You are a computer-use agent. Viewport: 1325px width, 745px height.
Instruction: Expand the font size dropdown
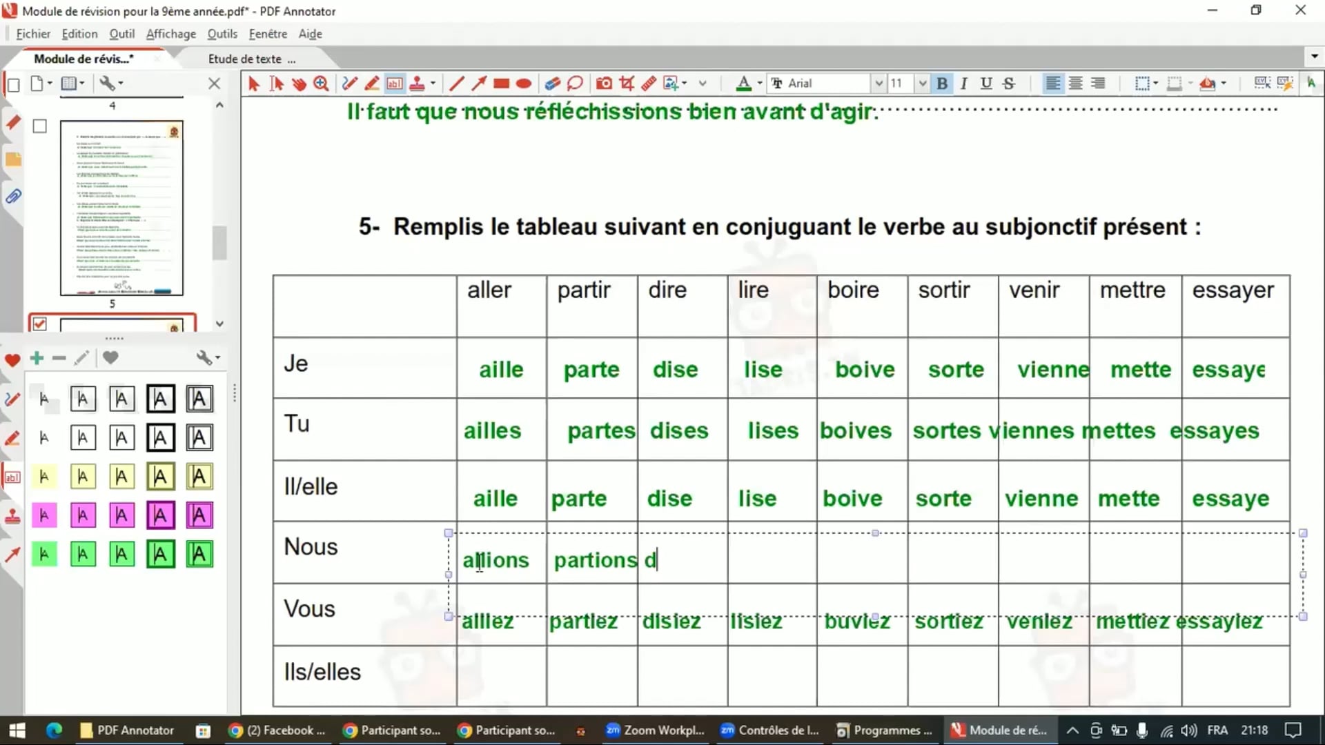pyautogui.click(x=923, y=83)
